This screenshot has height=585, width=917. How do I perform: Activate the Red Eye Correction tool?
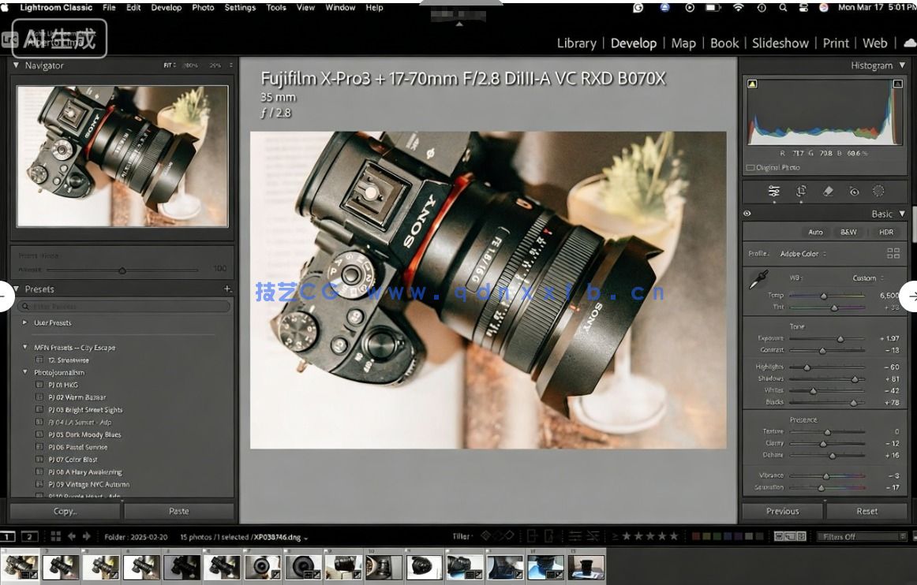(x=855, y=191)
